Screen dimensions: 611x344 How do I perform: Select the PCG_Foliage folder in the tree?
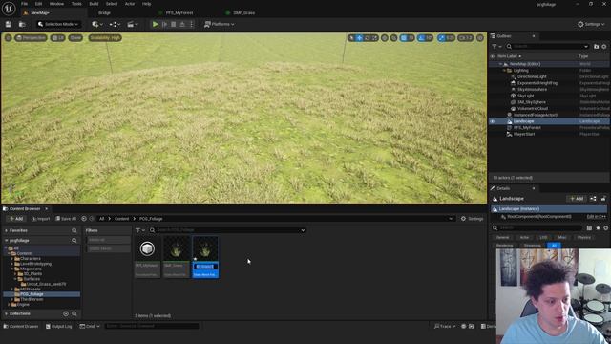(32, 294)
